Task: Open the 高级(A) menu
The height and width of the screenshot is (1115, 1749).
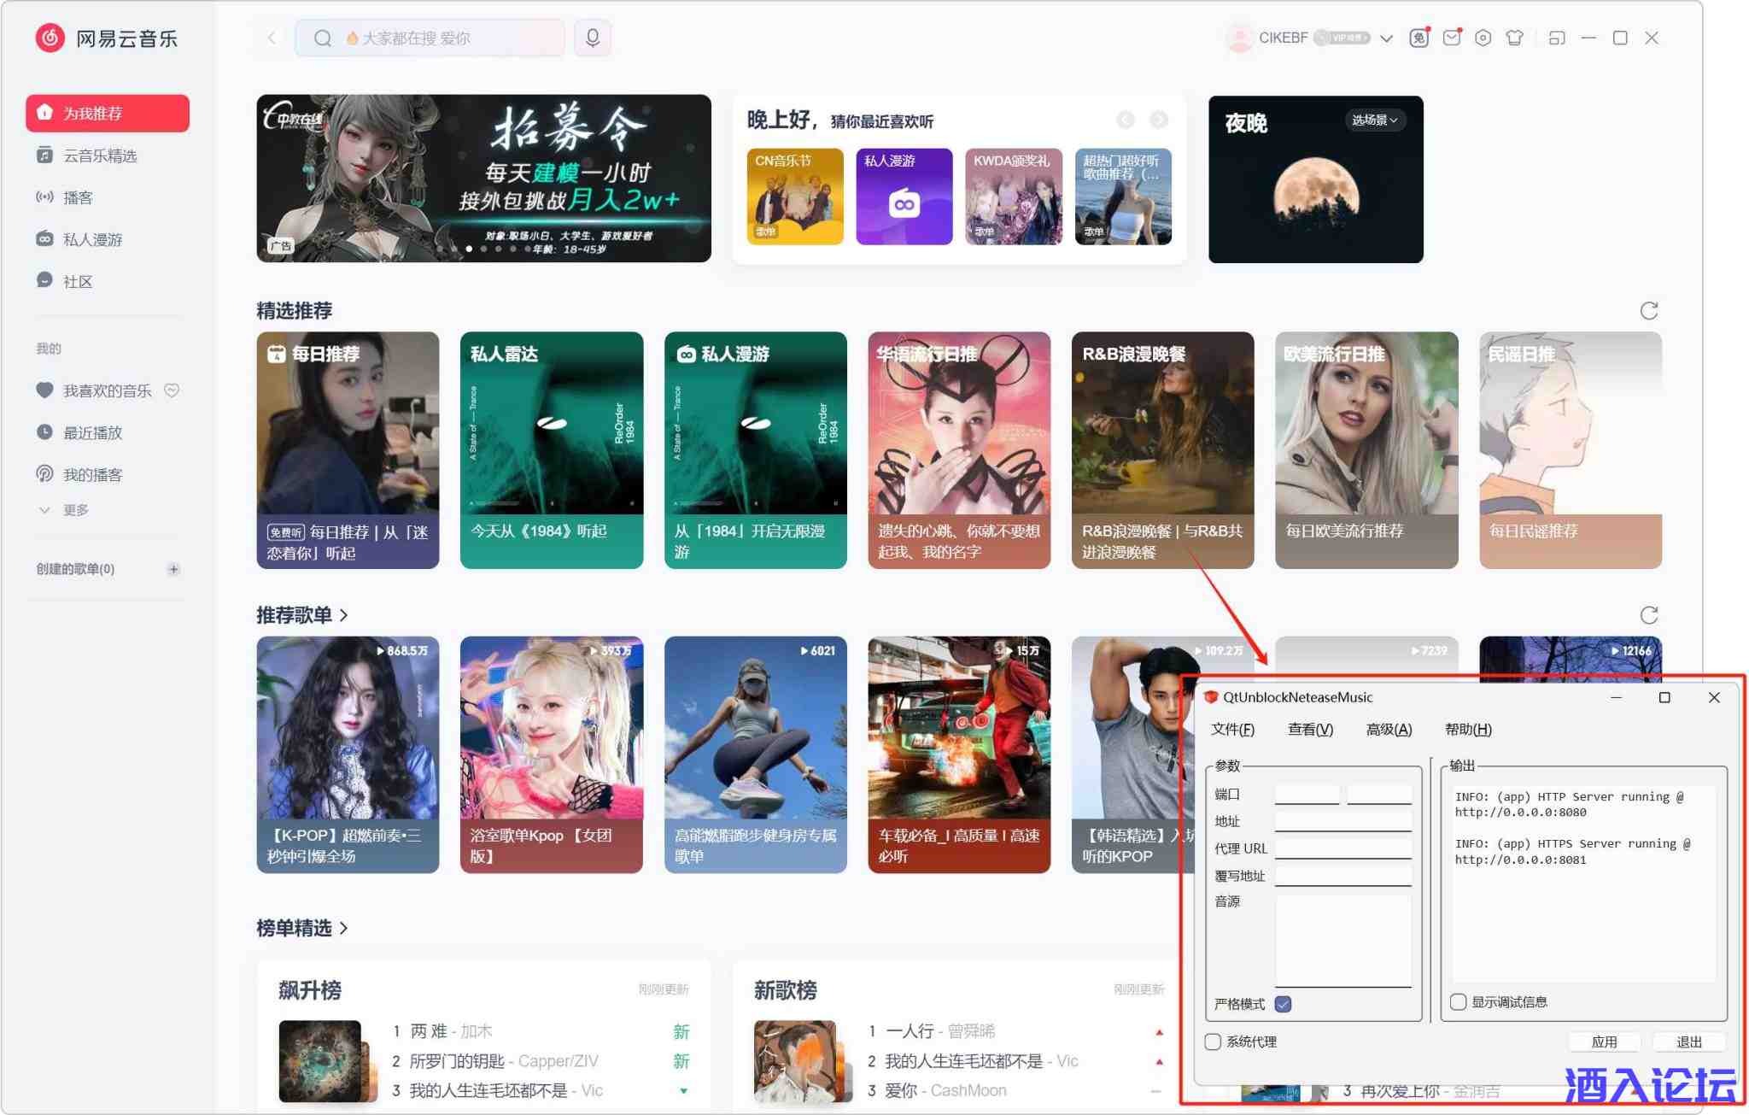Action: click(x=1389, y=729)
